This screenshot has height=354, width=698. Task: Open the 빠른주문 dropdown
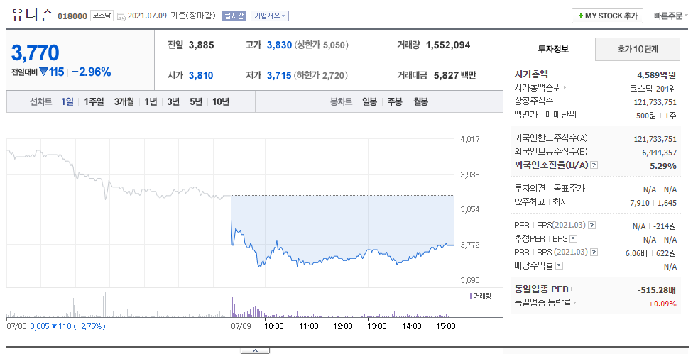click(x=670, y=16)
